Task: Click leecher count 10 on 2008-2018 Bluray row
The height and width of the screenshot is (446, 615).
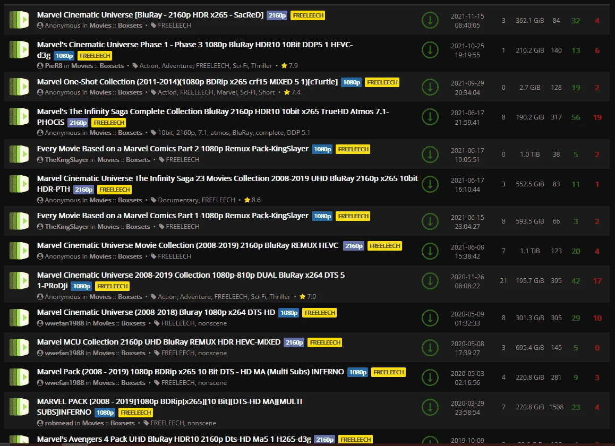Action: pos(597,318)
